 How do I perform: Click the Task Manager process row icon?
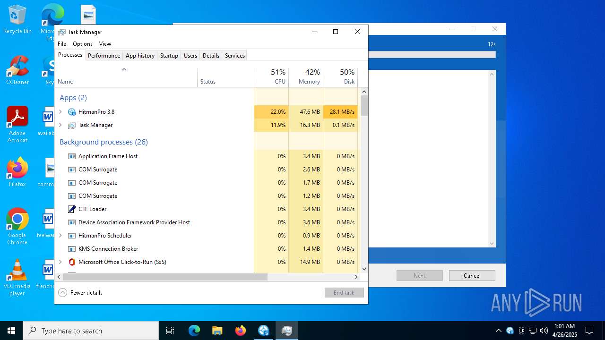[x=72, y=125]
